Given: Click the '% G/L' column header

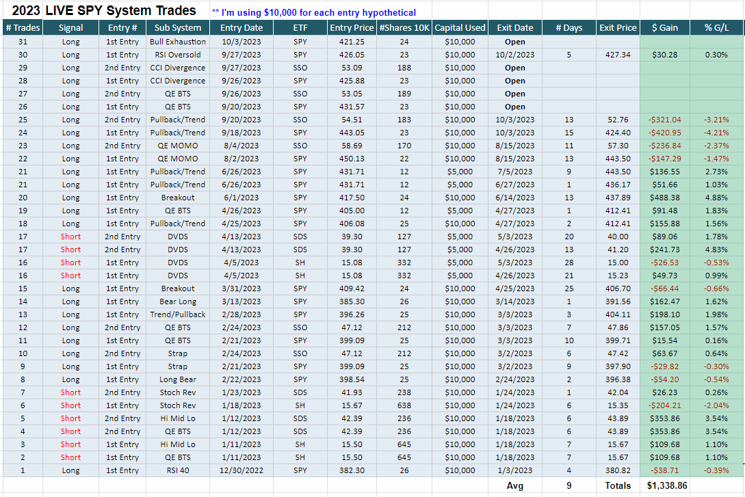Looking at the screenshot, I should 716,28.
